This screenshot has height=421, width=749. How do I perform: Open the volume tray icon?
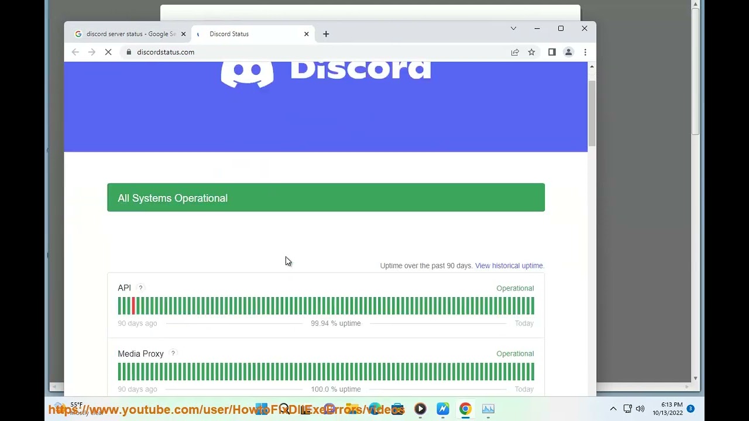[640, 409]
